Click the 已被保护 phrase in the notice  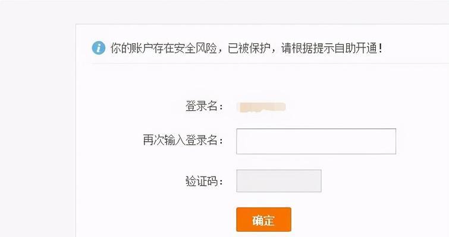pyautogui.click(x=249, y=48)
